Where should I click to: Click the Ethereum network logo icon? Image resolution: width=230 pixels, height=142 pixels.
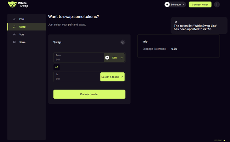point(167,5)
